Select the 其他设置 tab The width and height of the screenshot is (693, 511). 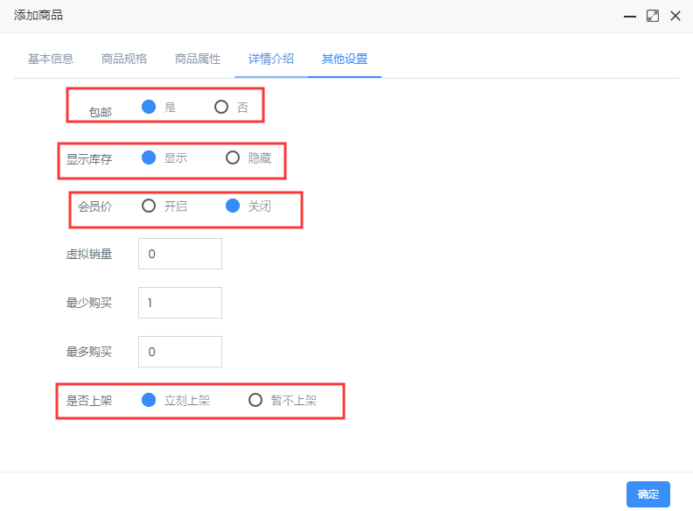tap(345, 59)
